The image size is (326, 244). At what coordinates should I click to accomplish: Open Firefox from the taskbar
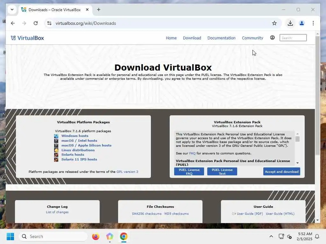(96, 236)
